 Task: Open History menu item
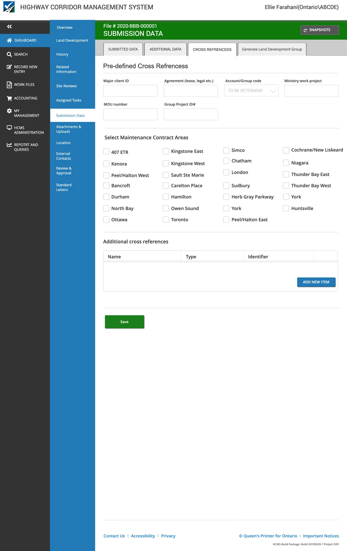click(x=62, y=54)
